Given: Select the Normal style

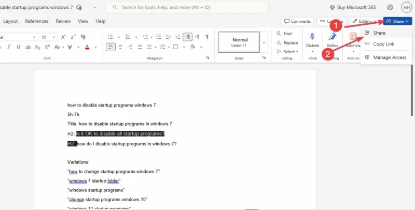Looking at the screenshot, I should 239,42.
